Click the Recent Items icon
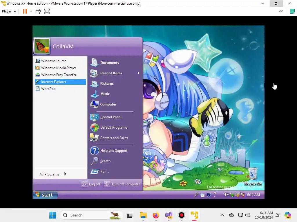The height and width of the screenshot is (222, 297). 94,73
